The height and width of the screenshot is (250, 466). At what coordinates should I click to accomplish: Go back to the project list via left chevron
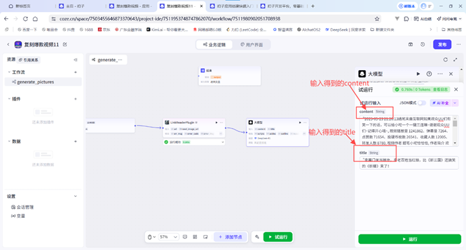point(8,44)
